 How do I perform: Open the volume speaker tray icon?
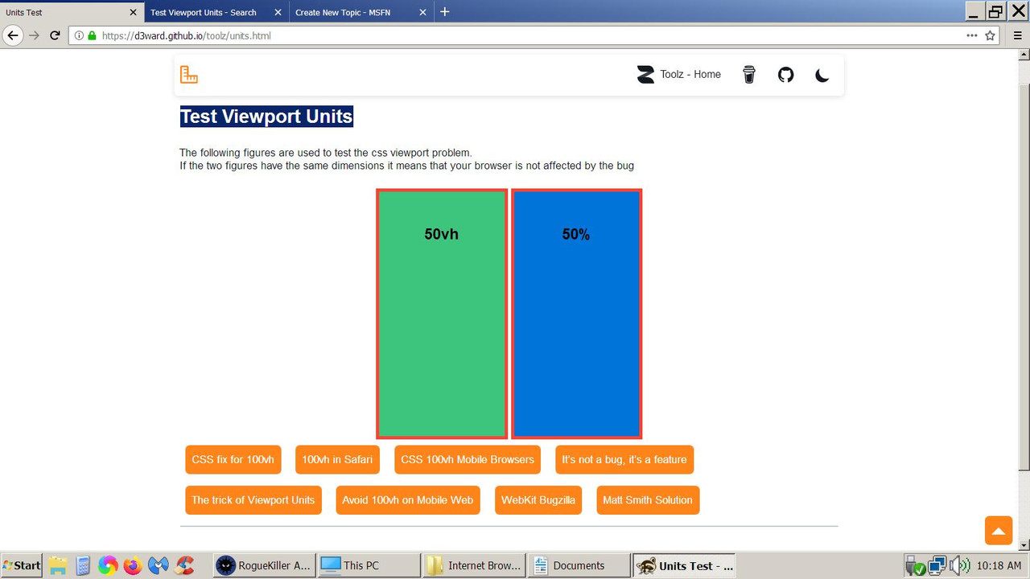(x=959, y=565)
